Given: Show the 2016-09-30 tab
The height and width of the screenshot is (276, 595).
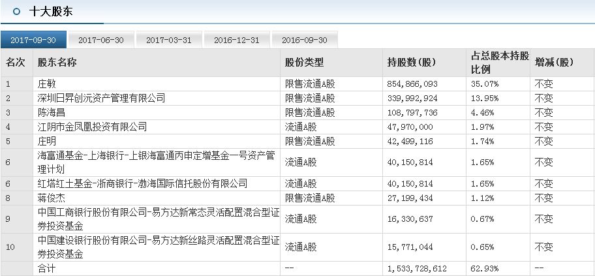Looking at the screenshot, I should (304, 40).
